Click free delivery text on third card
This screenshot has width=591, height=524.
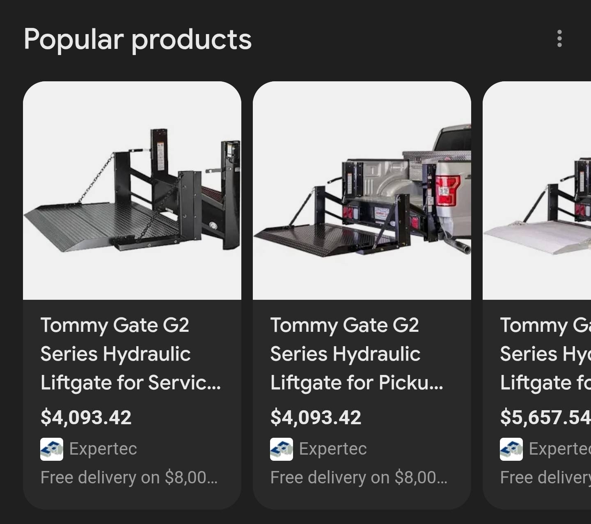(x=545, y=478)
